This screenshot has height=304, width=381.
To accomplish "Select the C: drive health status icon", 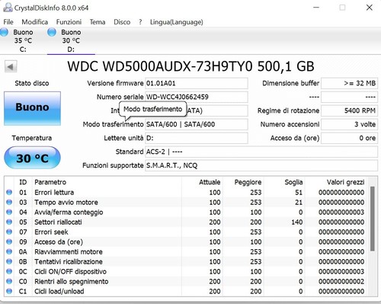I will click(x=4, y=32).
